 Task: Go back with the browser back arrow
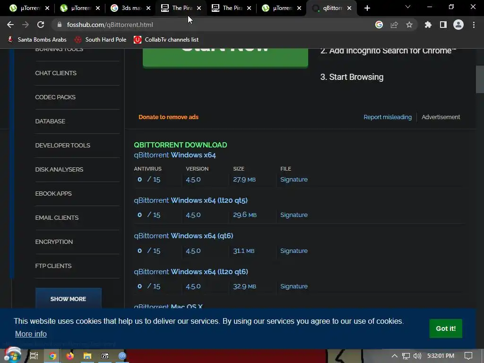coord(10,25)
